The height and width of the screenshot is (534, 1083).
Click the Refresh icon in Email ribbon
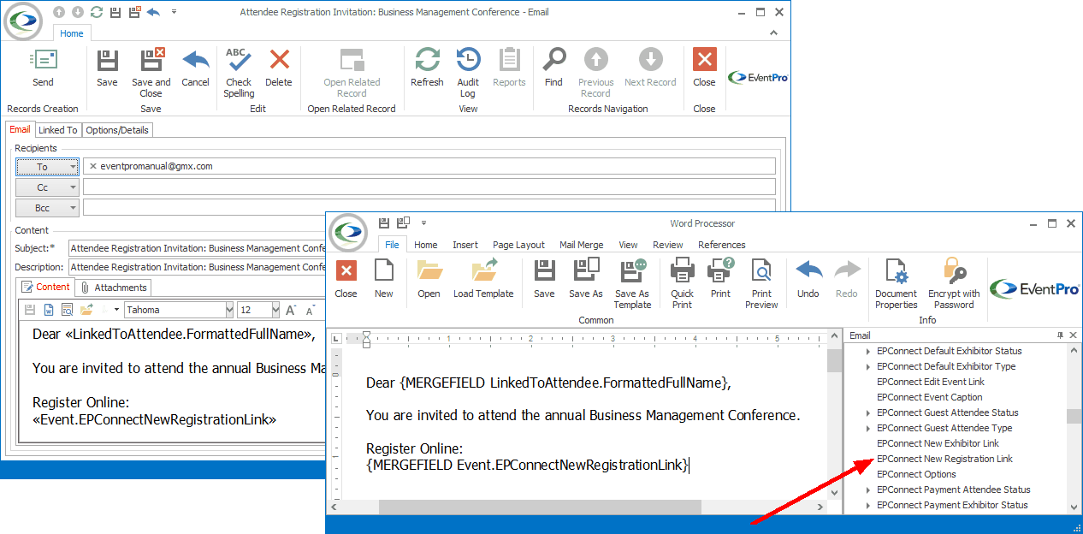(427, 60)
